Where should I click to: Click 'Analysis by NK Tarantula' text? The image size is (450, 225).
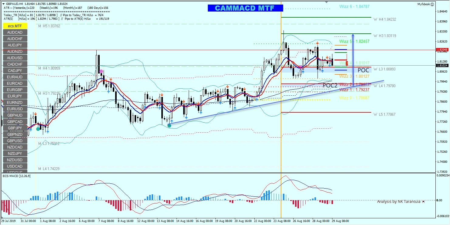coord(399,201)
